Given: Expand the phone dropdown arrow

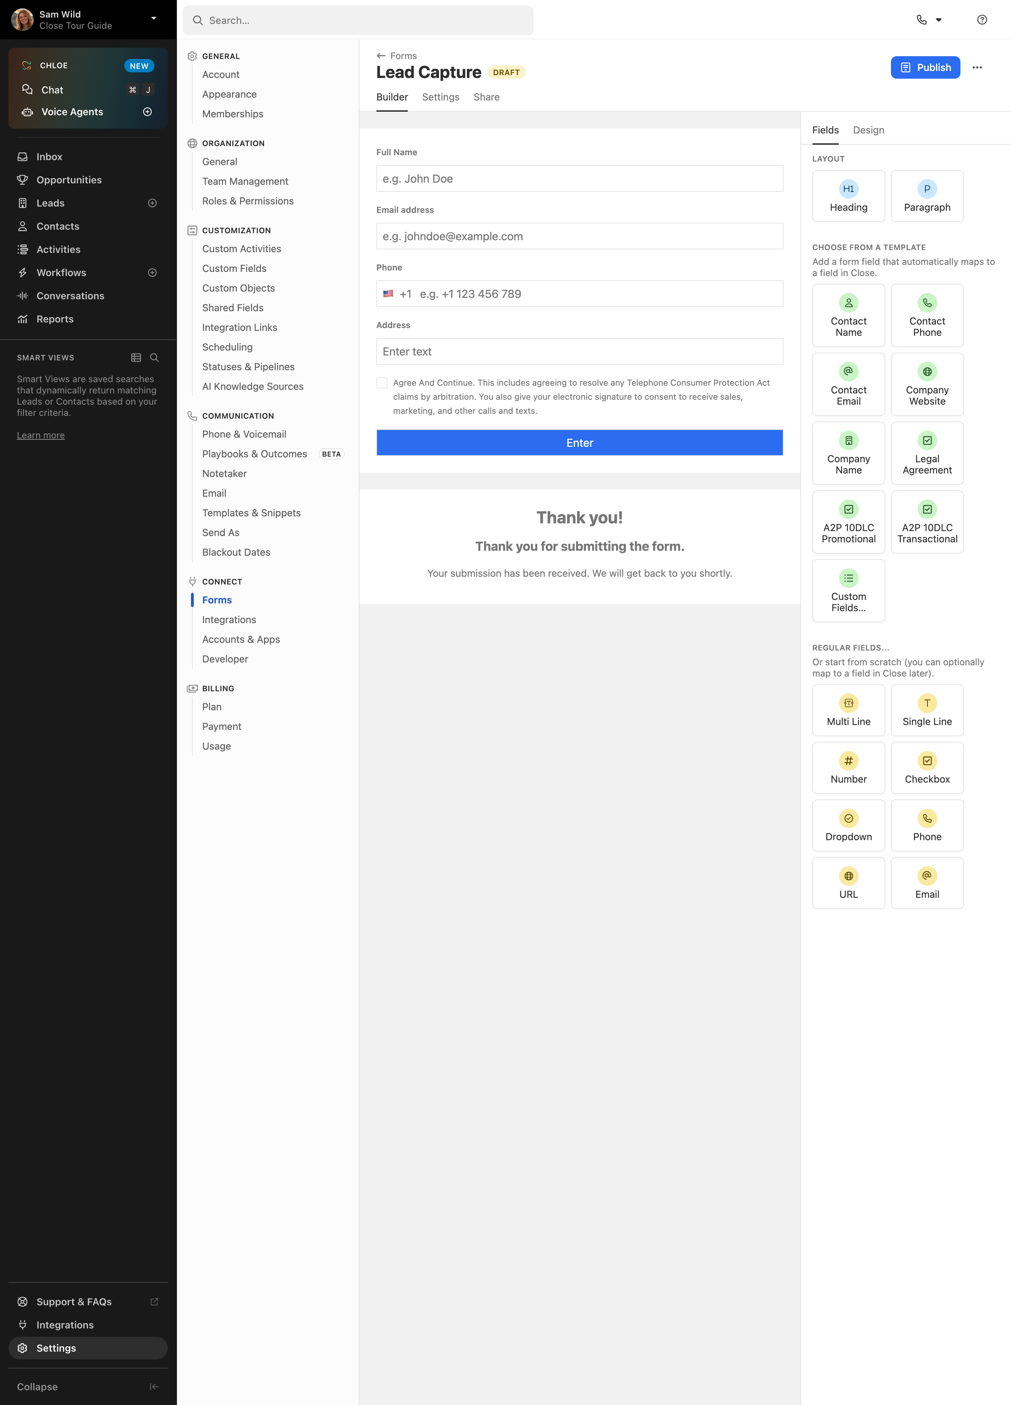Looking at the screenshot, I should (x=939, y=20).
